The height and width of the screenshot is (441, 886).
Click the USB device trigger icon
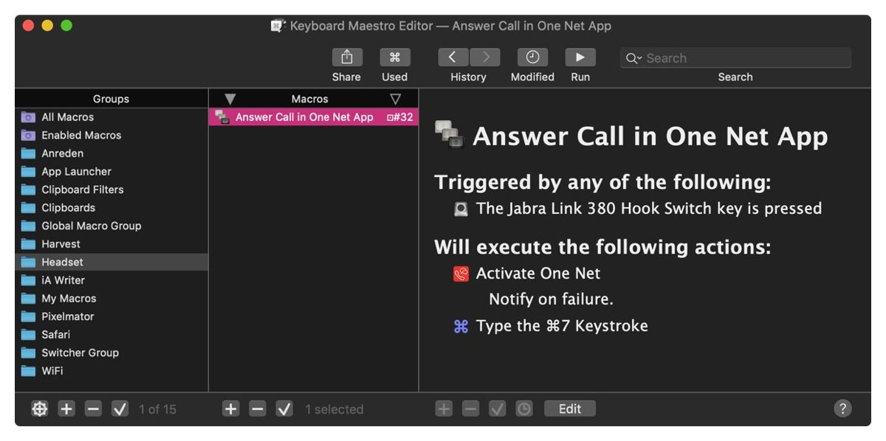[x=461, y=209]
